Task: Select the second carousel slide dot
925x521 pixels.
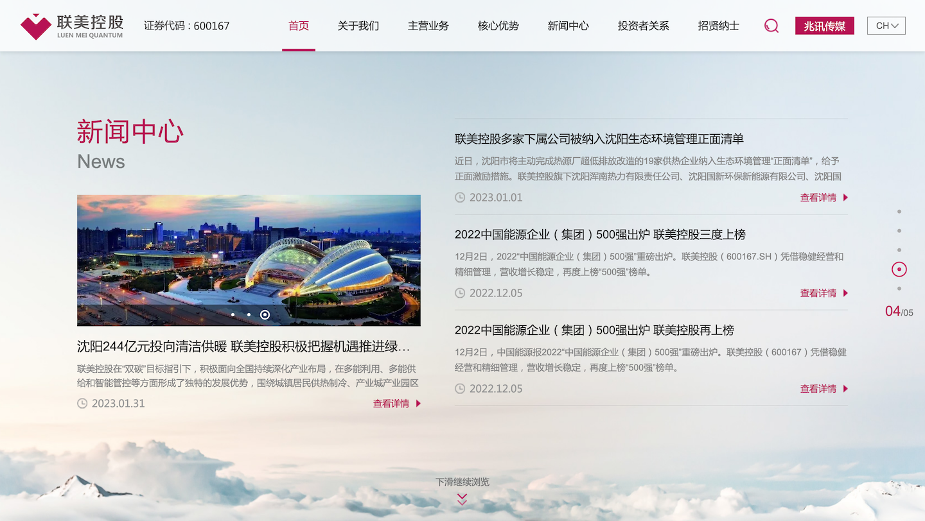Action: pos(249,314)
